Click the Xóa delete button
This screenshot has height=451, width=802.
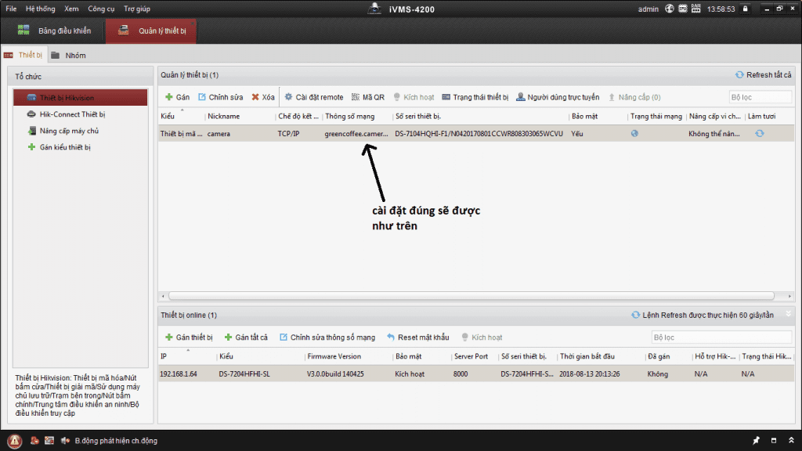click(x=263, y=97)
